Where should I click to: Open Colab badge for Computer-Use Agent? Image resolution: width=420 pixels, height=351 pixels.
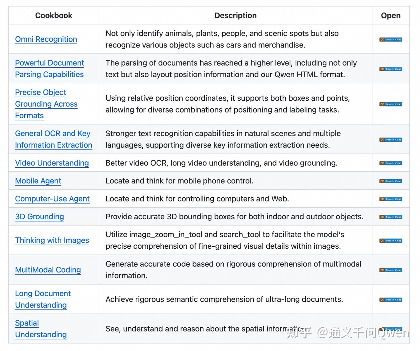(x=391, y=199)
